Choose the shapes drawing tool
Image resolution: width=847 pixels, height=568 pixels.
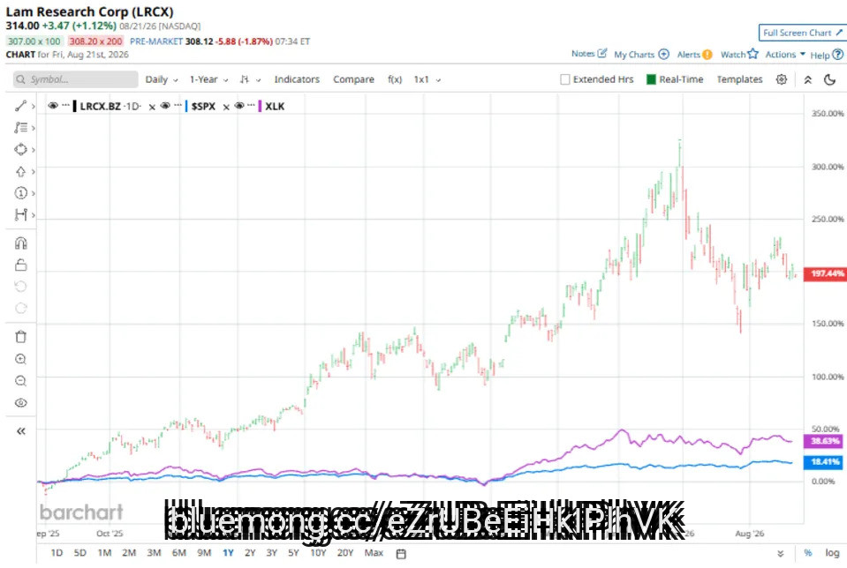point(20,149)
